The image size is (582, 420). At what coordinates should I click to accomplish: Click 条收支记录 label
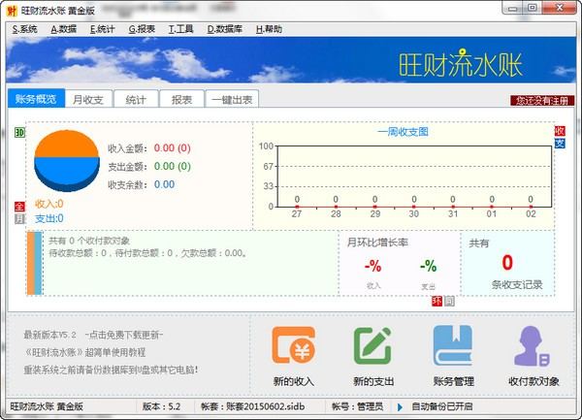tap(517, 284)
